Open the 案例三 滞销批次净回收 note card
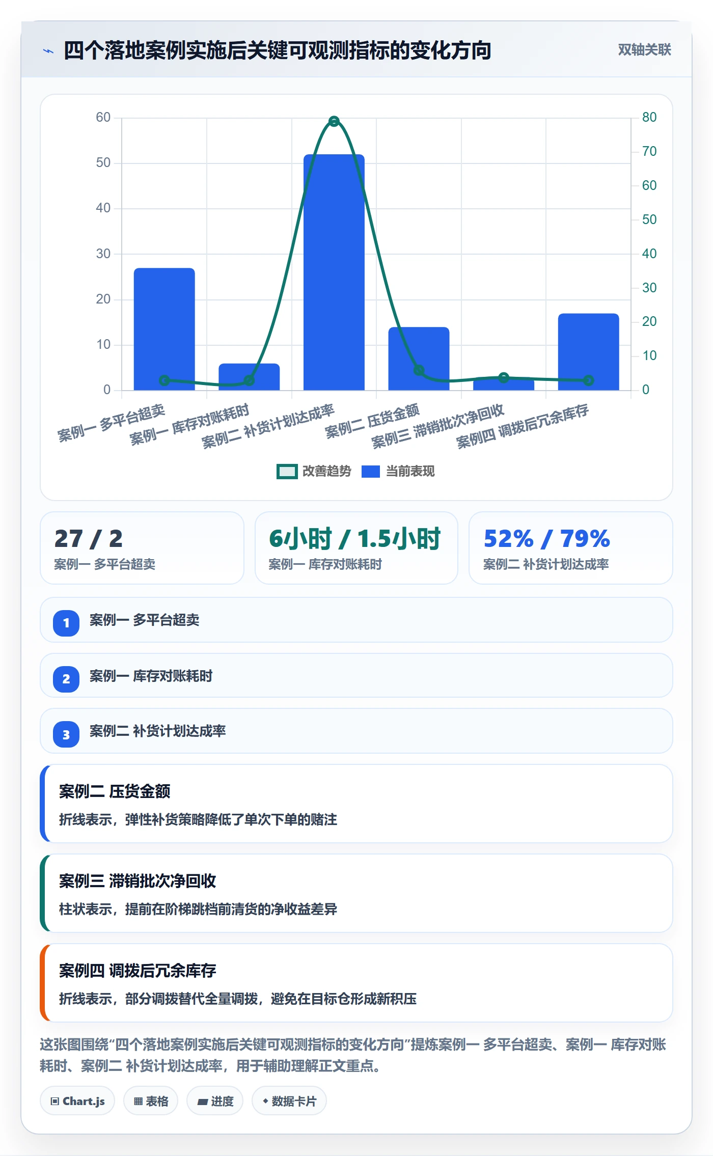 tap(356, 893)
